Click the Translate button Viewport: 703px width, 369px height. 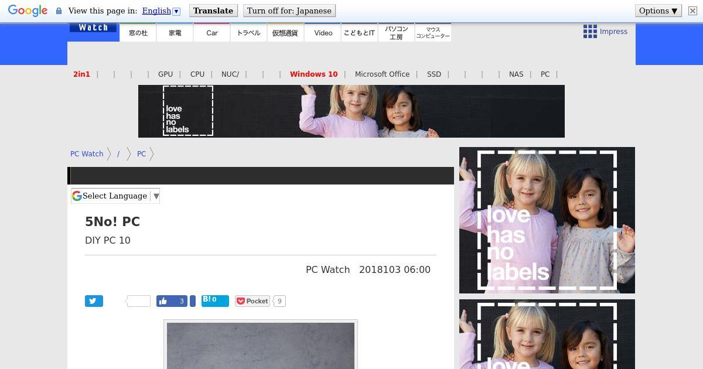(213, 11)
